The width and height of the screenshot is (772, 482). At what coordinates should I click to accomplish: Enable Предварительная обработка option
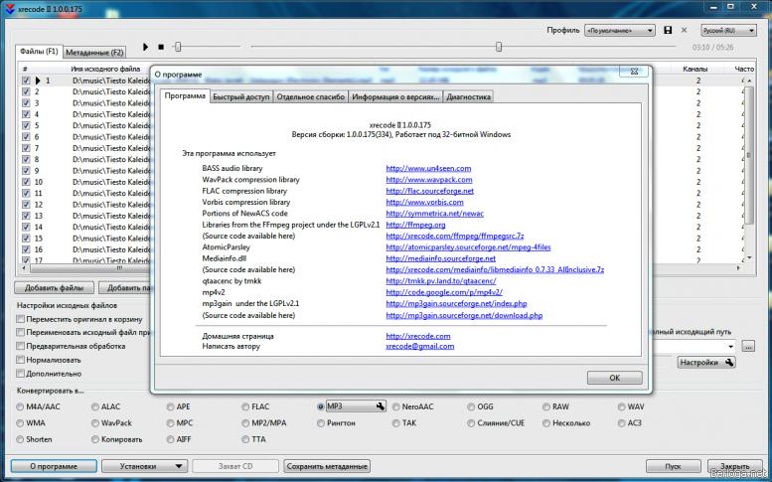[x=21, y=346]
